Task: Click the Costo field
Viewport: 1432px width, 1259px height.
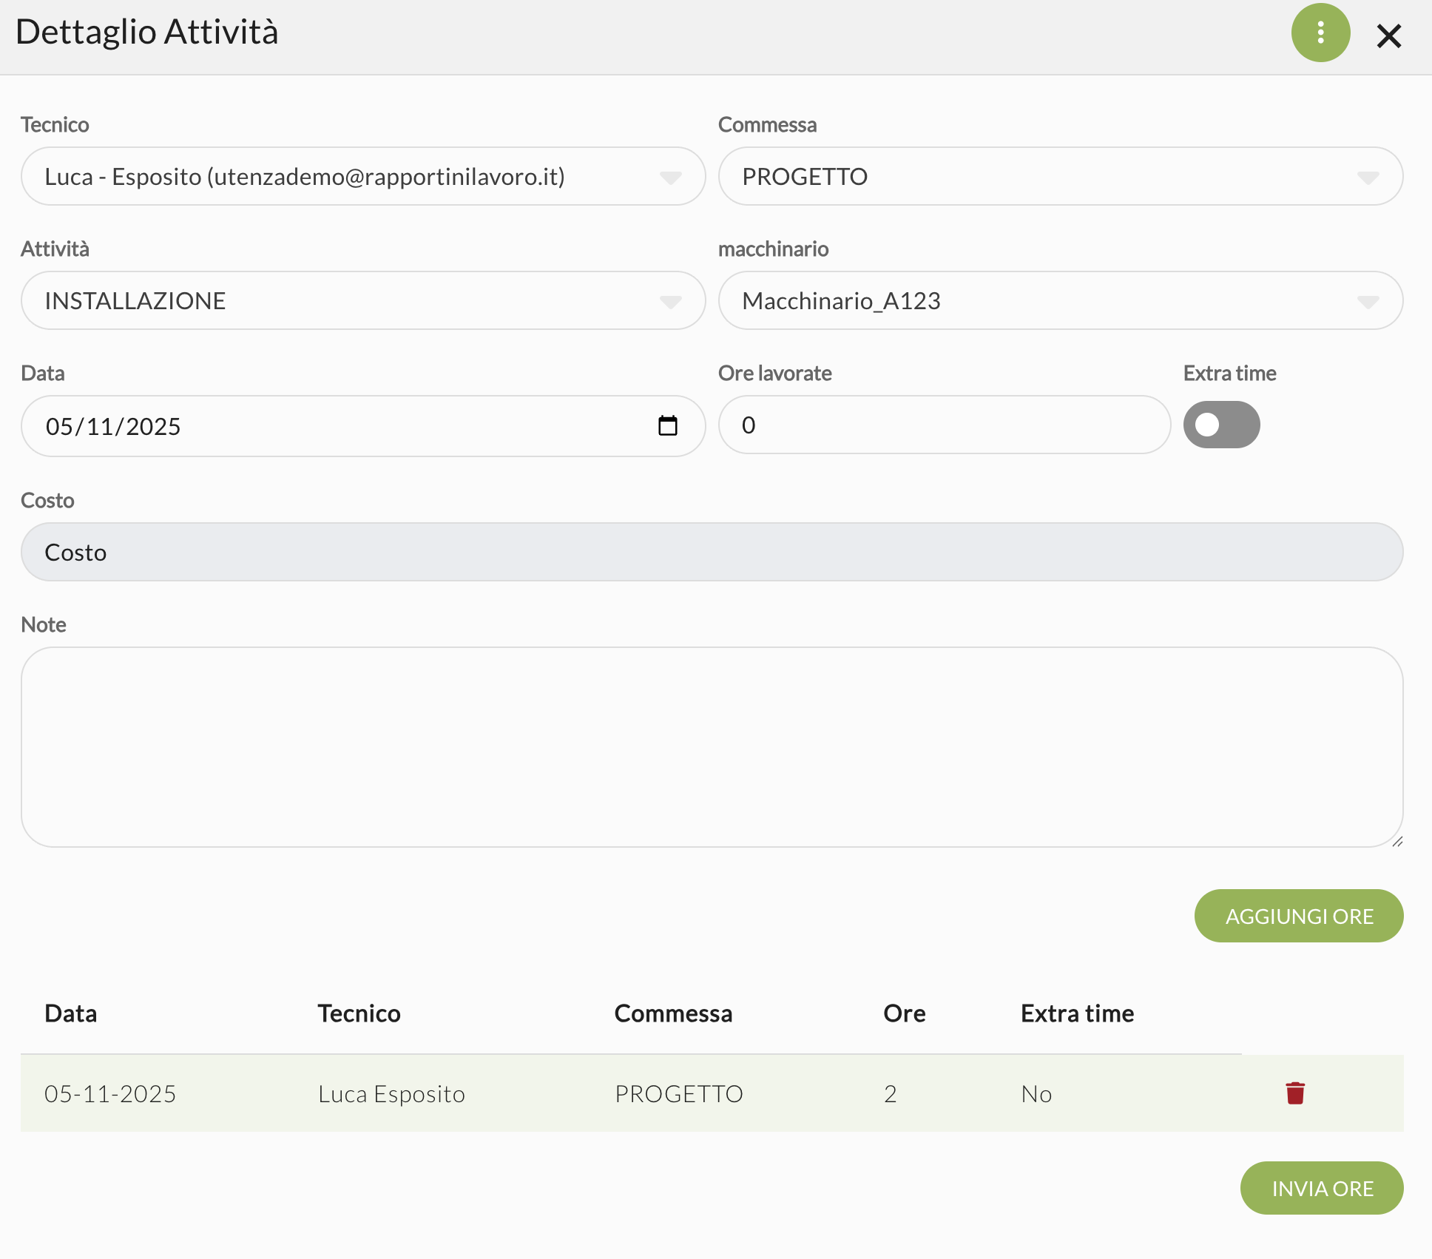Action: [712, 553]
